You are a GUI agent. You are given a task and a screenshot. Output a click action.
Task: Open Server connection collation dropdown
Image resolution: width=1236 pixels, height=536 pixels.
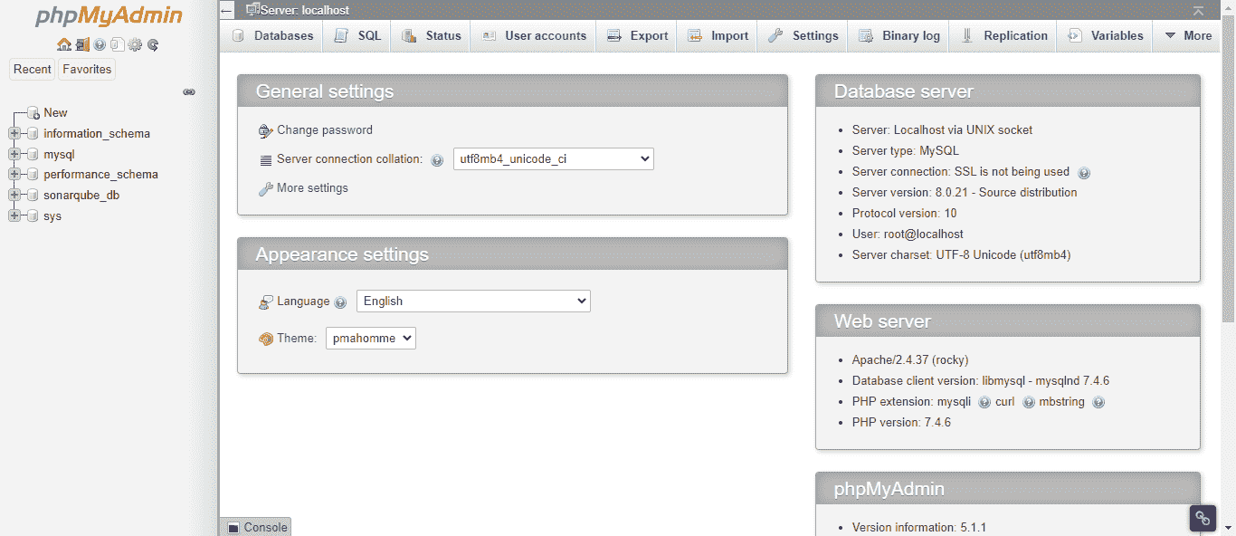[554, 158]
